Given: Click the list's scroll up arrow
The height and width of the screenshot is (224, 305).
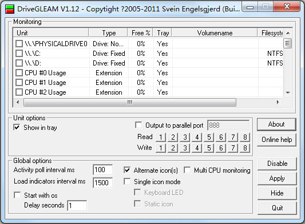Looking at the screenshot, I should pyautogui.click(x=288, y=33).
